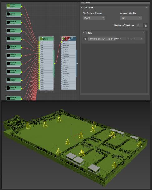Click the output socket on the VRayMtl node's right edge
This screenshot has width=152, height=190.
[77, 63]
